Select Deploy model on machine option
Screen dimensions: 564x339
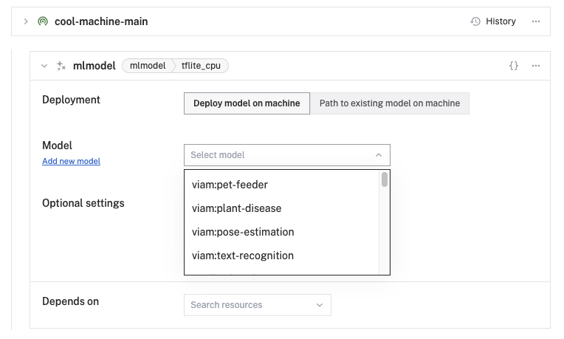point(247,103)
